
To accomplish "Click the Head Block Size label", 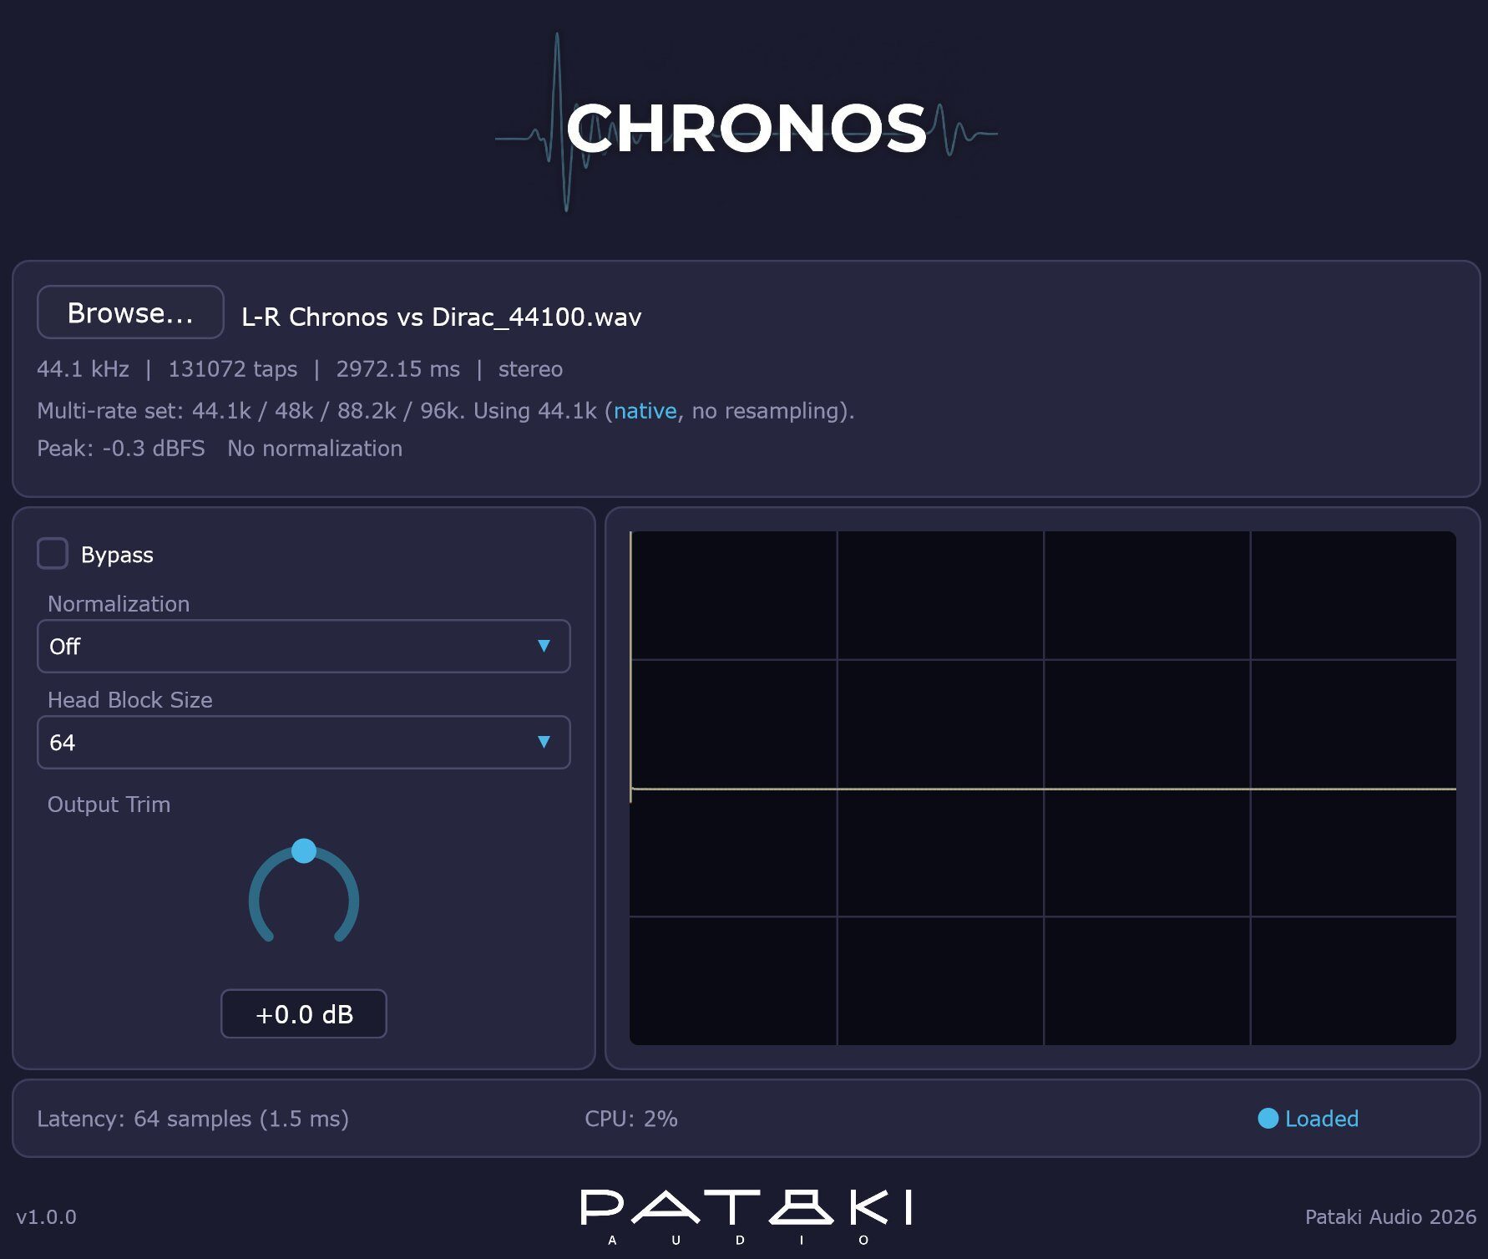I will pos(130,700).
